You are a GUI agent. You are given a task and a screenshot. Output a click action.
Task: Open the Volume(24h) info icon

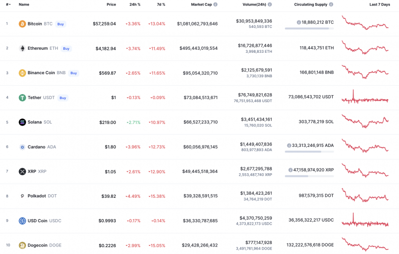coord(270,4)
